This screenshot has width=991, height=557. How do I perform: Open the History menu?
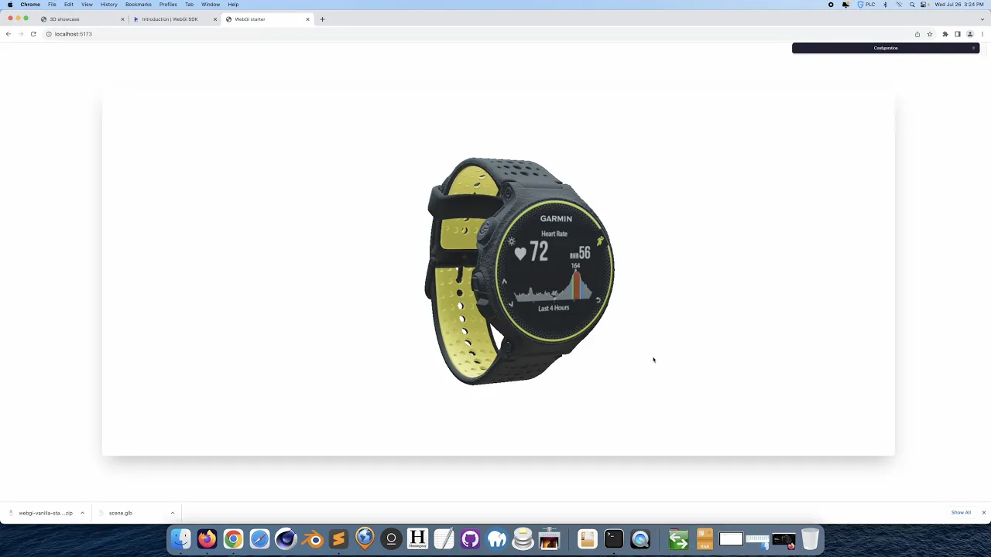(108, 5)
